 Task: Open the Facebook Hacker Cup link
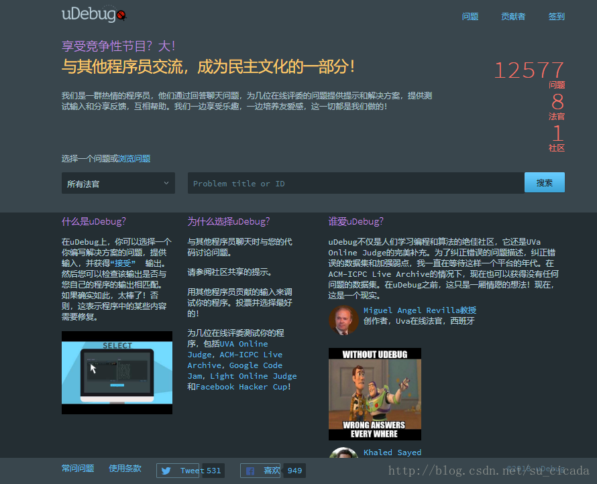[241, 387]
